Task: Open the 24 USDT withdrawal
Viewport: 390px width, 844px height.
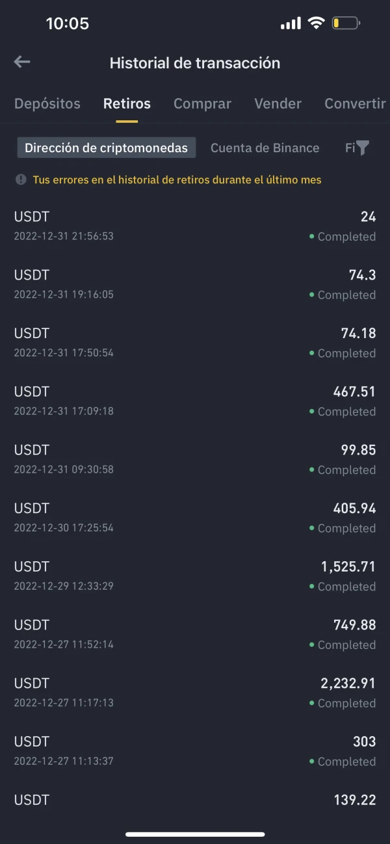Action: [x=195, y=226]
